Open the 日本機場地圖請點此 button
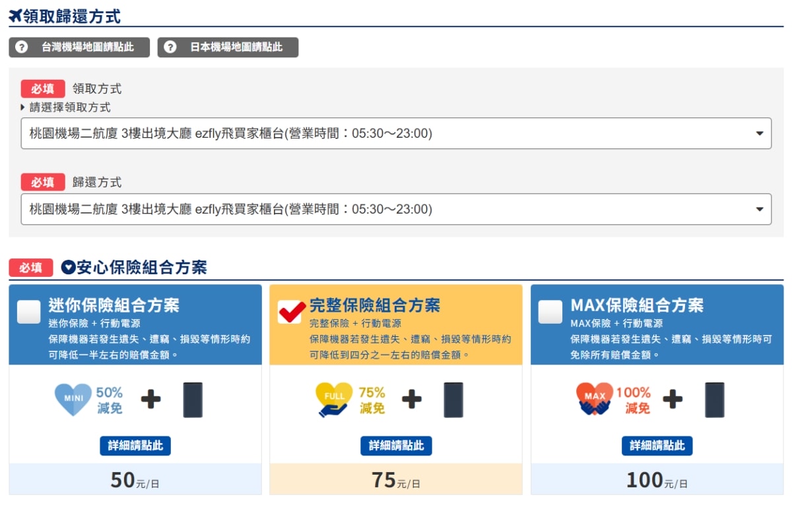Viewport: 792px width, 505px height. coord(228,47)
